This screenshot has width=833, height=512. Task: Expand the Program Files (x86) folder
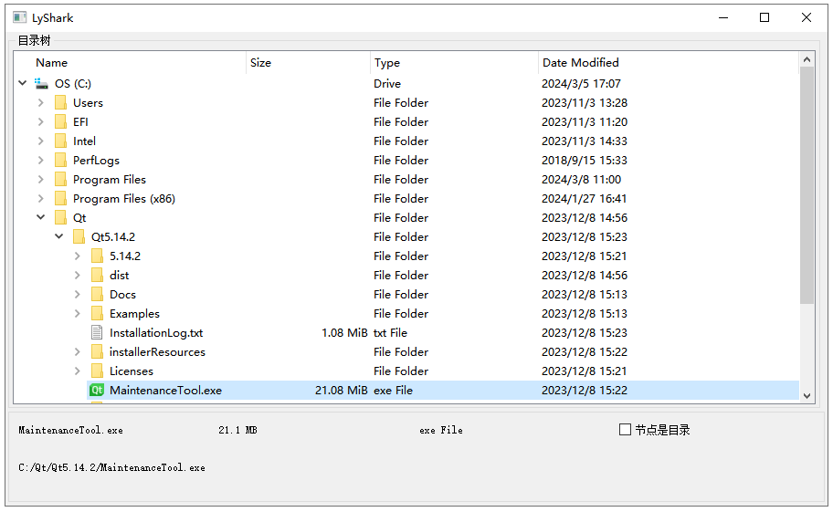click(x=41, y=198)
